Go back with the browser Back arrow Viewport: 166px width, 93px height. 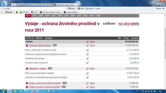[2, 5]
